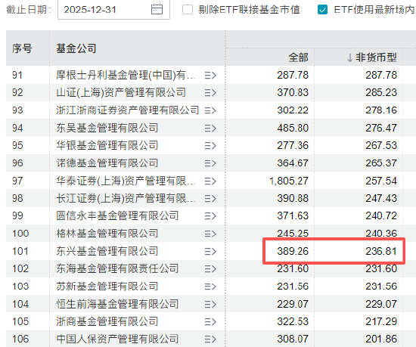Select 华泰证券(上海)资产管理有限… company name
Viewport: 416px width, 347px height.
(126, 181)
